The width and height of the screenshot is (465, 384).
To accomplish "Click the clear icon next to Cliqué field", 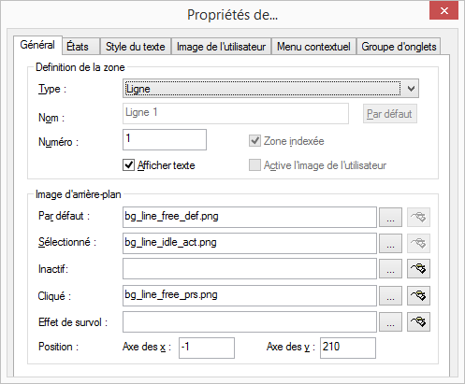I will coord(418,295).
